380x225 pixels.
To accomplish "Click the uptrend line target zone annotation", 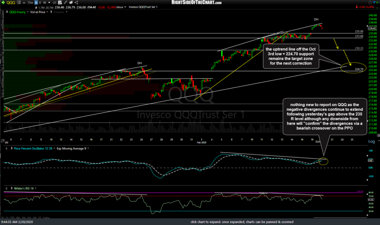I will pyautogui.click(x=291, y=56).
